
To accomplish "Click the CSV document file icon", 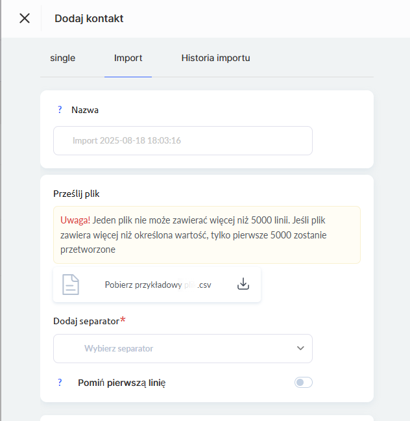I will coord(71,285).
